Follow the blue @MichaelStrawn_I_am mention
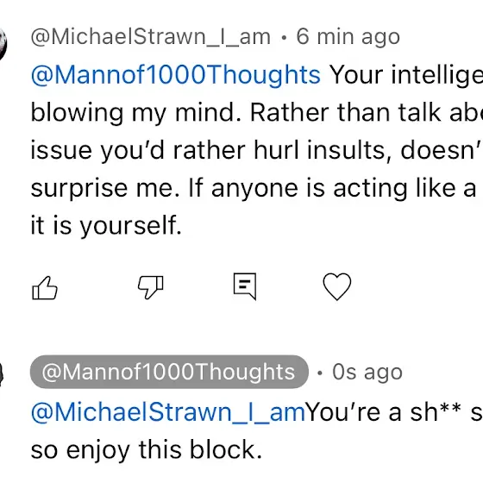Image resolution: width=483 pixels, height=483 pixels. point(168,412)
